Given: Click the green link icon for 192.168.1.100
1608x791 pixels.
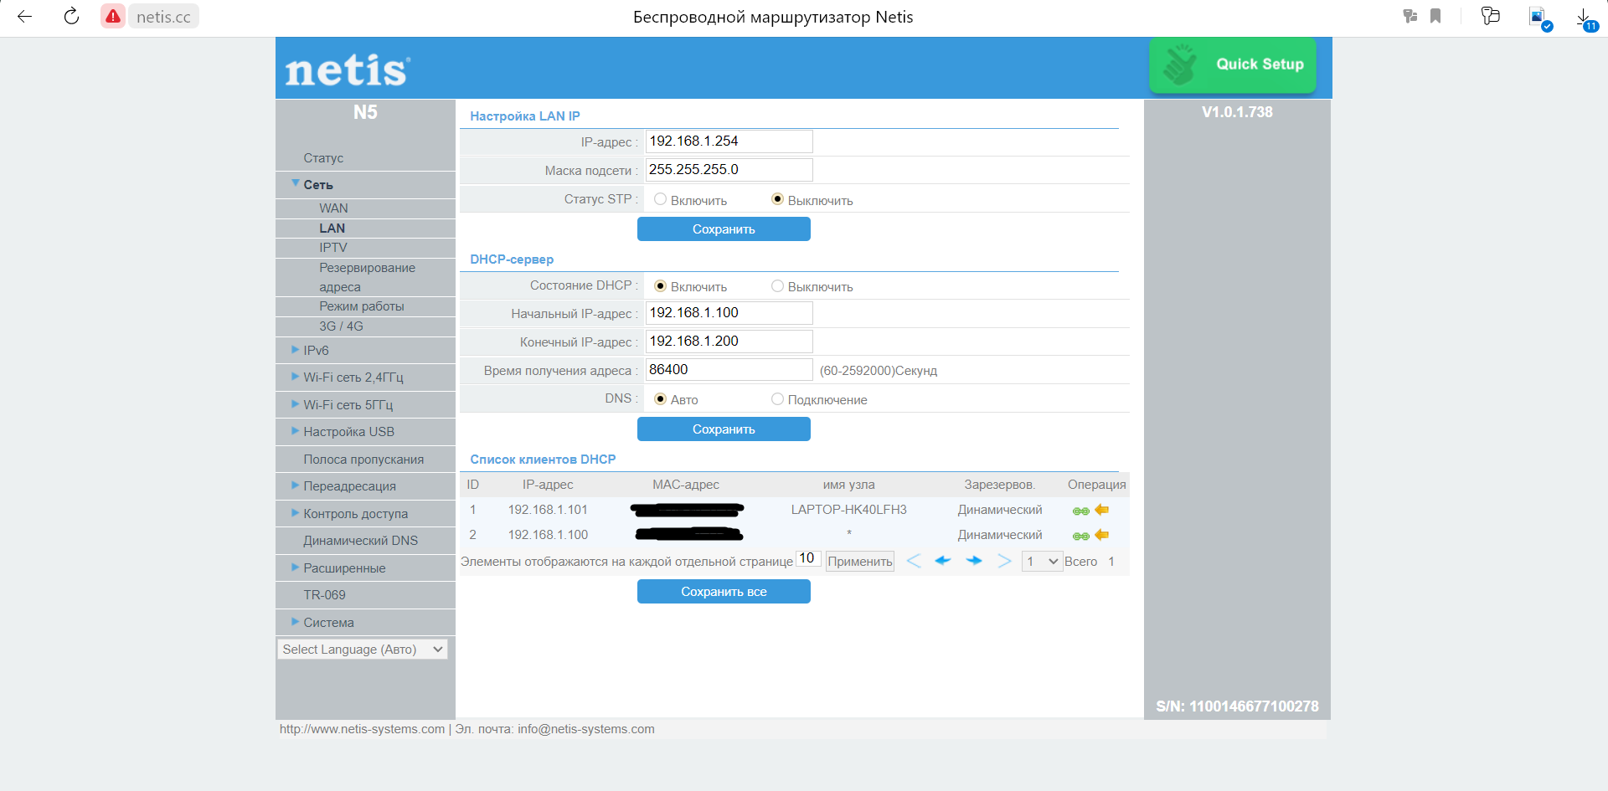Looking at the screenshot, I should pos(1080,536).
